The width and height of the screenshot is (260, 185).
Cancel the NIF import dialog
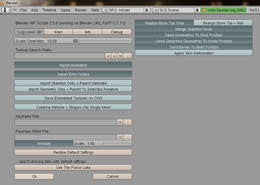(112, 177)
